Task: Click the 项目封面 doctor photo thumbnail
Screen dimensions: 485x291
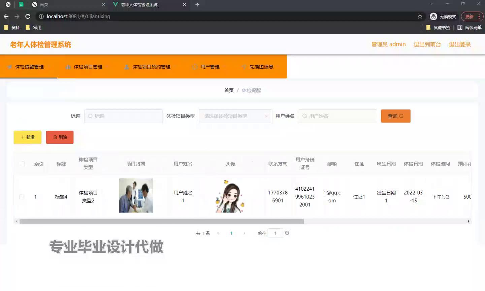Action: tap(136, 195)
